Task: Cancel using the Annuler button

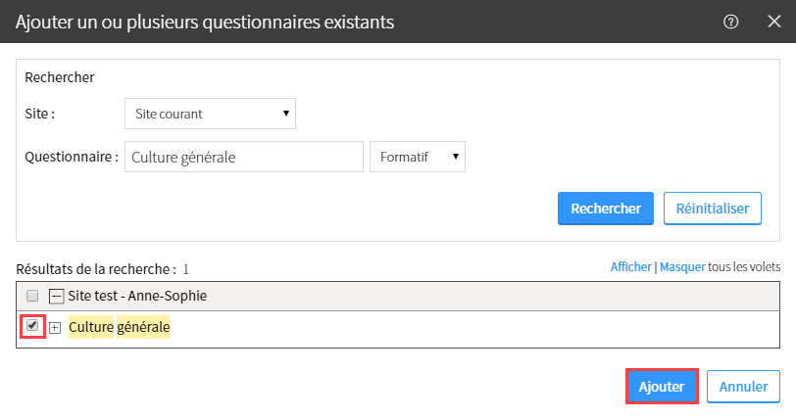Action: (x=743, y=387)
